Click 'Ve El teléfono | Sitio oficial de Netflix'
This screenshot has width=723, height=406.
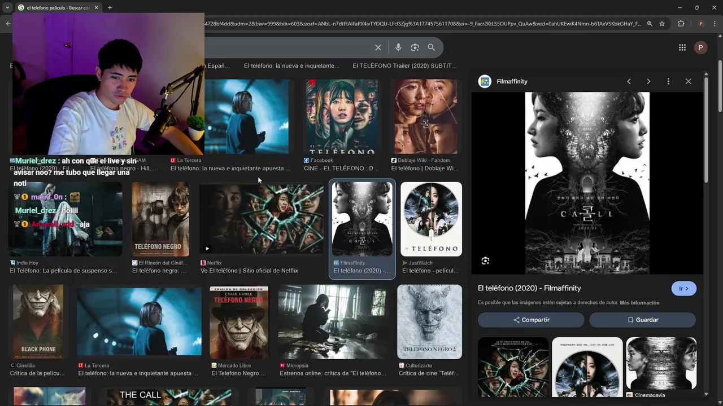pos(249,271)
